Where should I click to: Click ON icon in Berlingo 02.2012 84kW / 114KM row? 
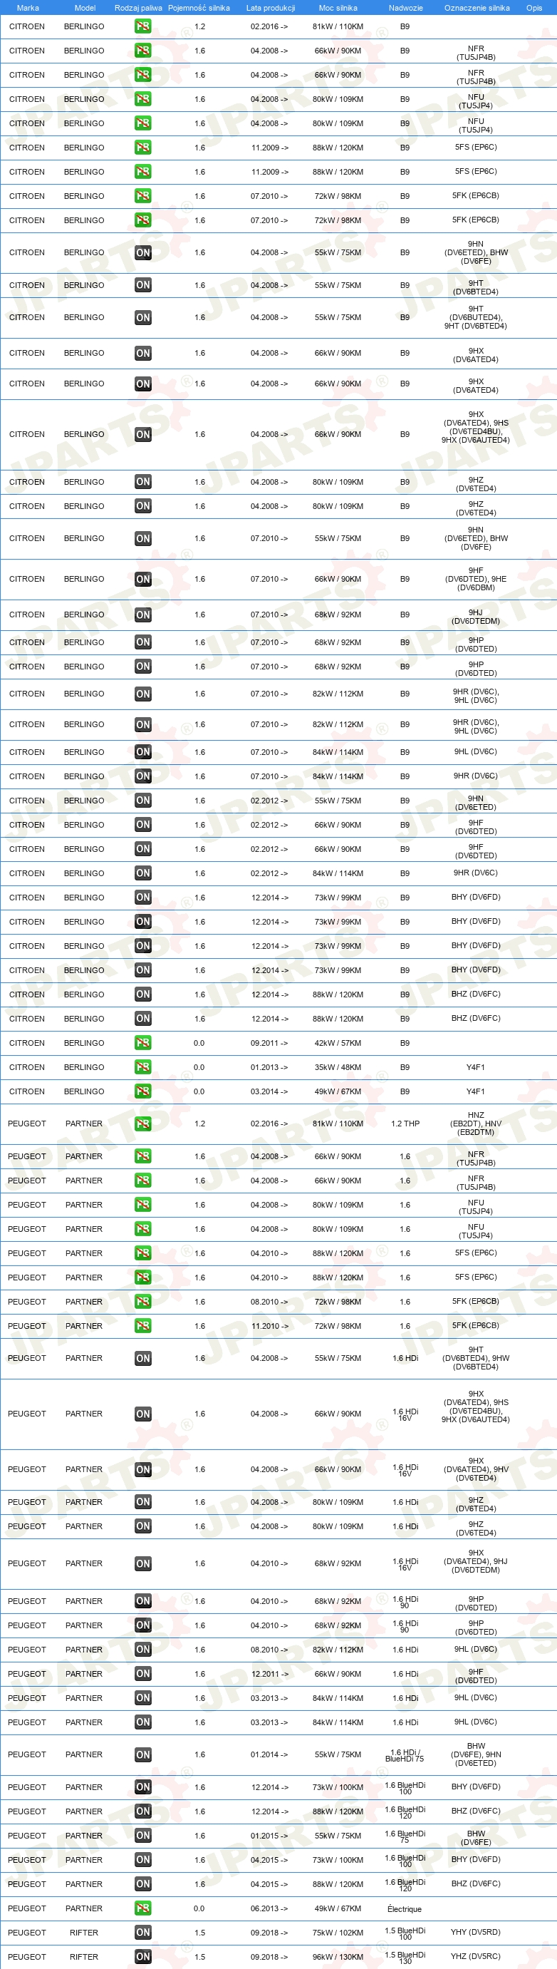[x=143, y=873]
